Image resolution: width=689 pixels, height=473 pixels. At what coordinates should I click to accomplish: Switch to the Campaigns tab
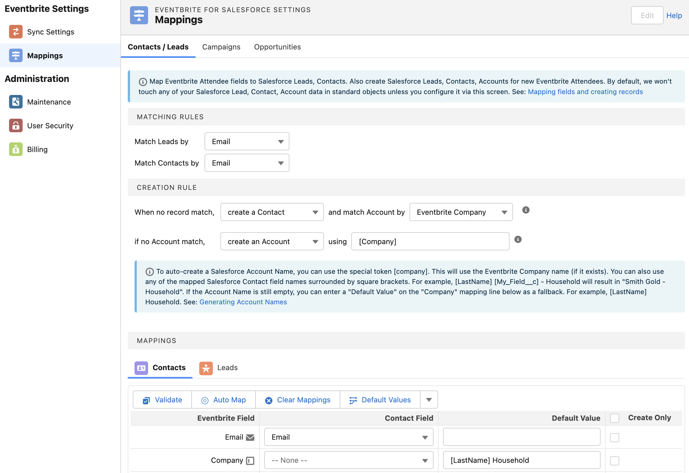click(x=221, y=47)
